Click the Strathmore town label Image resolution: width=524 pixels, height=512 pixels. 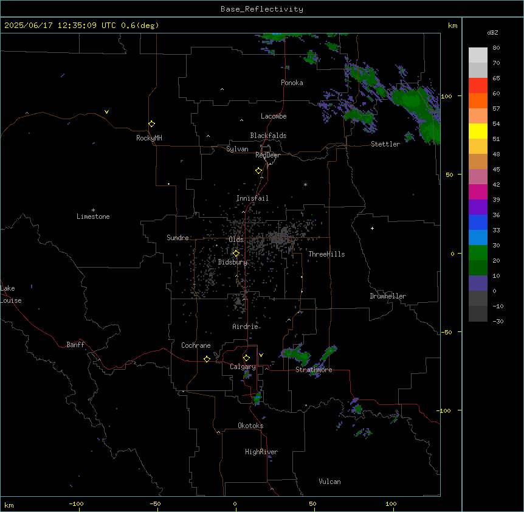pos(314,370)
